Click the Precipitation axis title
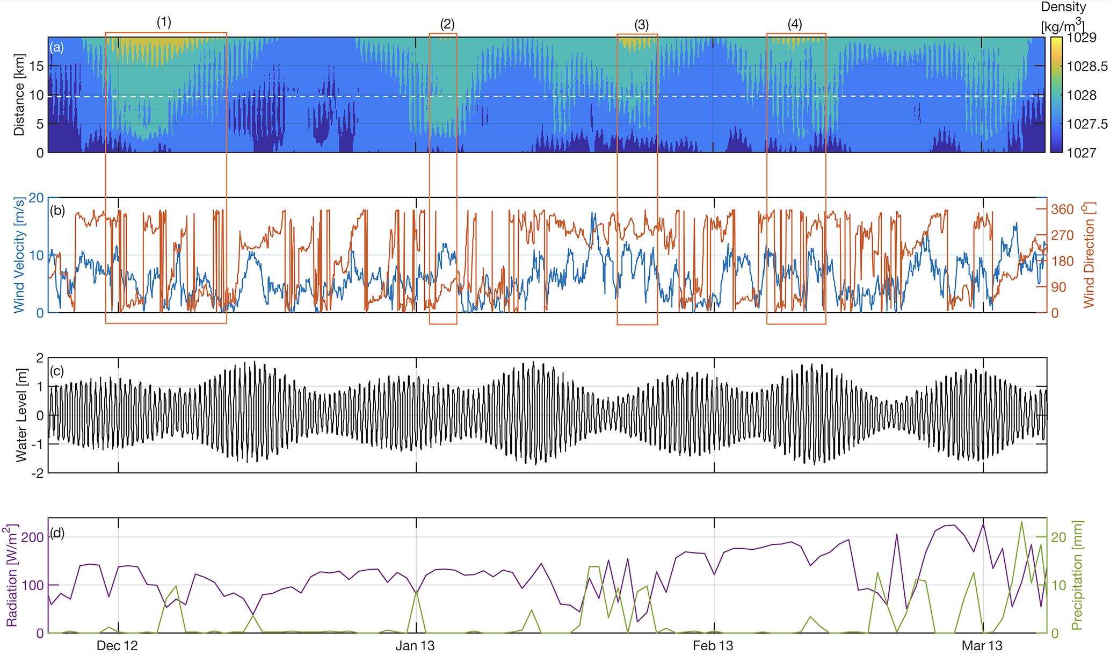 coord(1077,575)
